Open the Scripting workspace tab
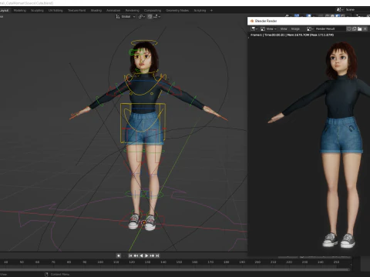 [x=200, y=11]
